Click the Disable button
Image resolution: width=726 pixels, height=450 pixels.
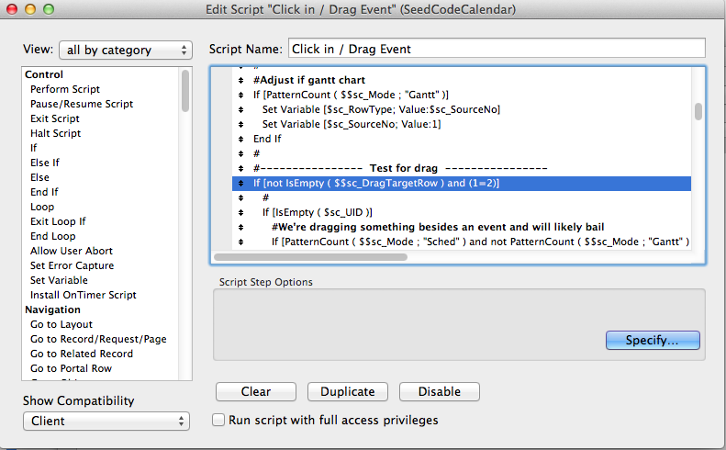tap(440, 391)
